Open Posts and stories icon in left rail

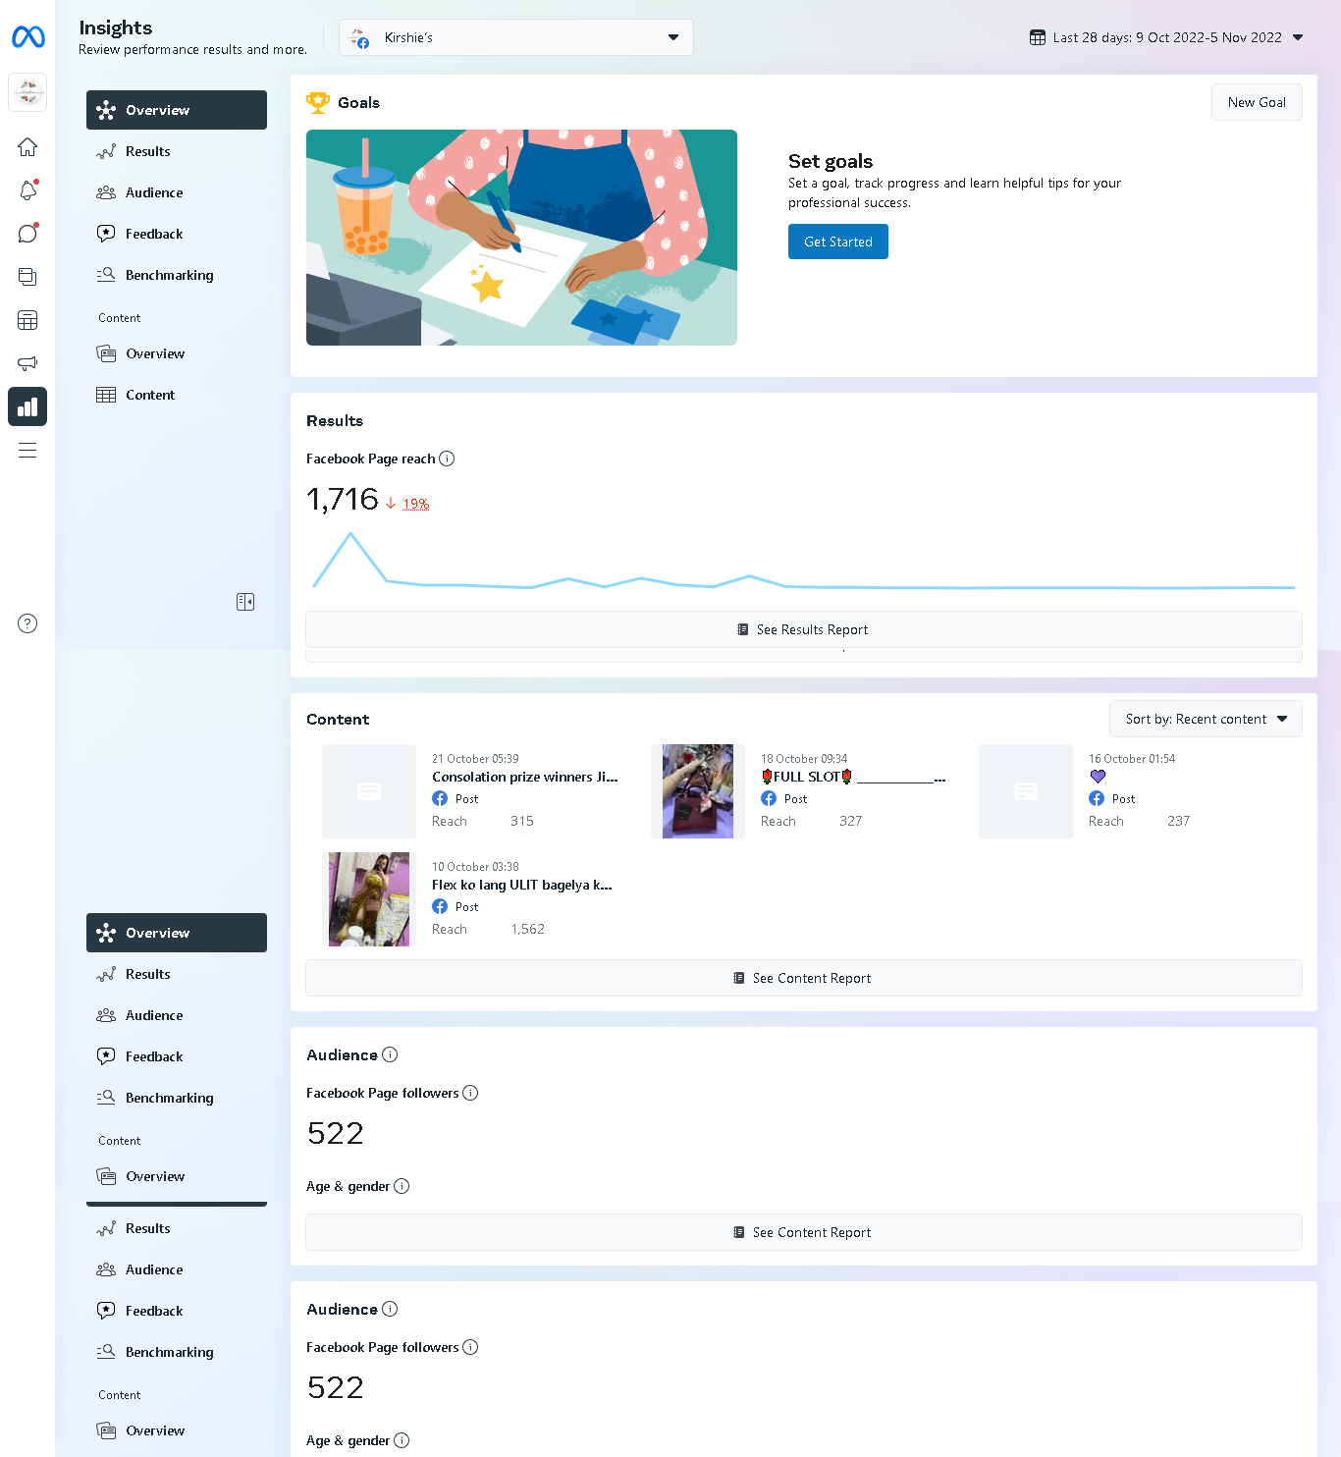click(27, 277)
